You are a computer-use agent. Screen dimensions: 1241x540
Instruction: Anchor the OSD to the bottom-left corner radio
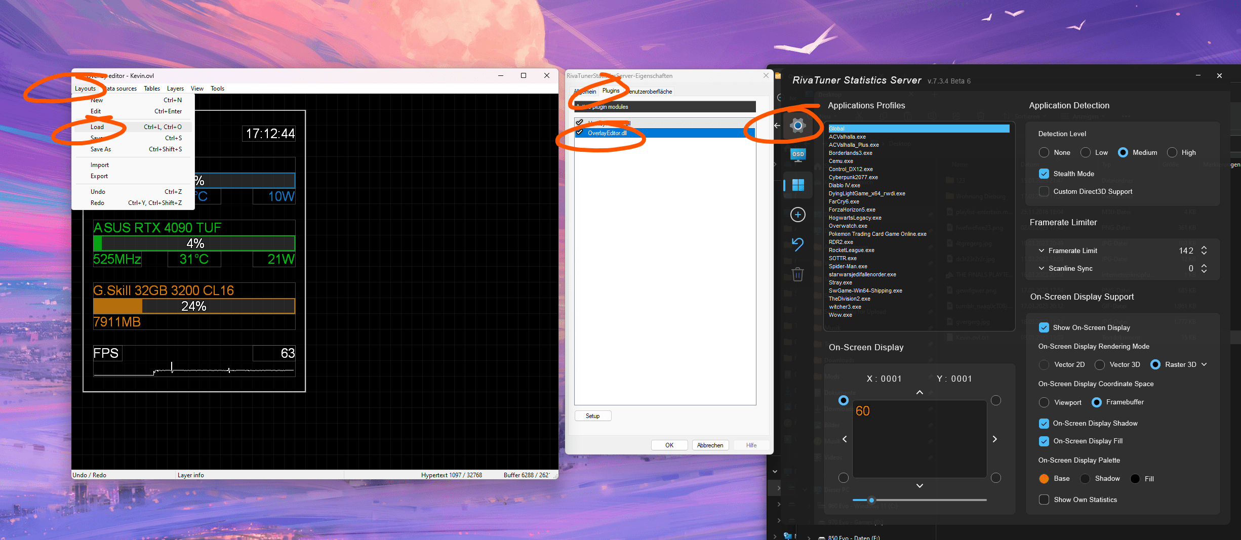pyautogui.click(x=844, y=478)
